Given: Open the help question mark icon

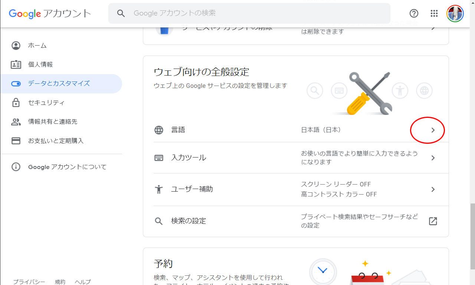Looking at the screenshot, I should 414,13.
